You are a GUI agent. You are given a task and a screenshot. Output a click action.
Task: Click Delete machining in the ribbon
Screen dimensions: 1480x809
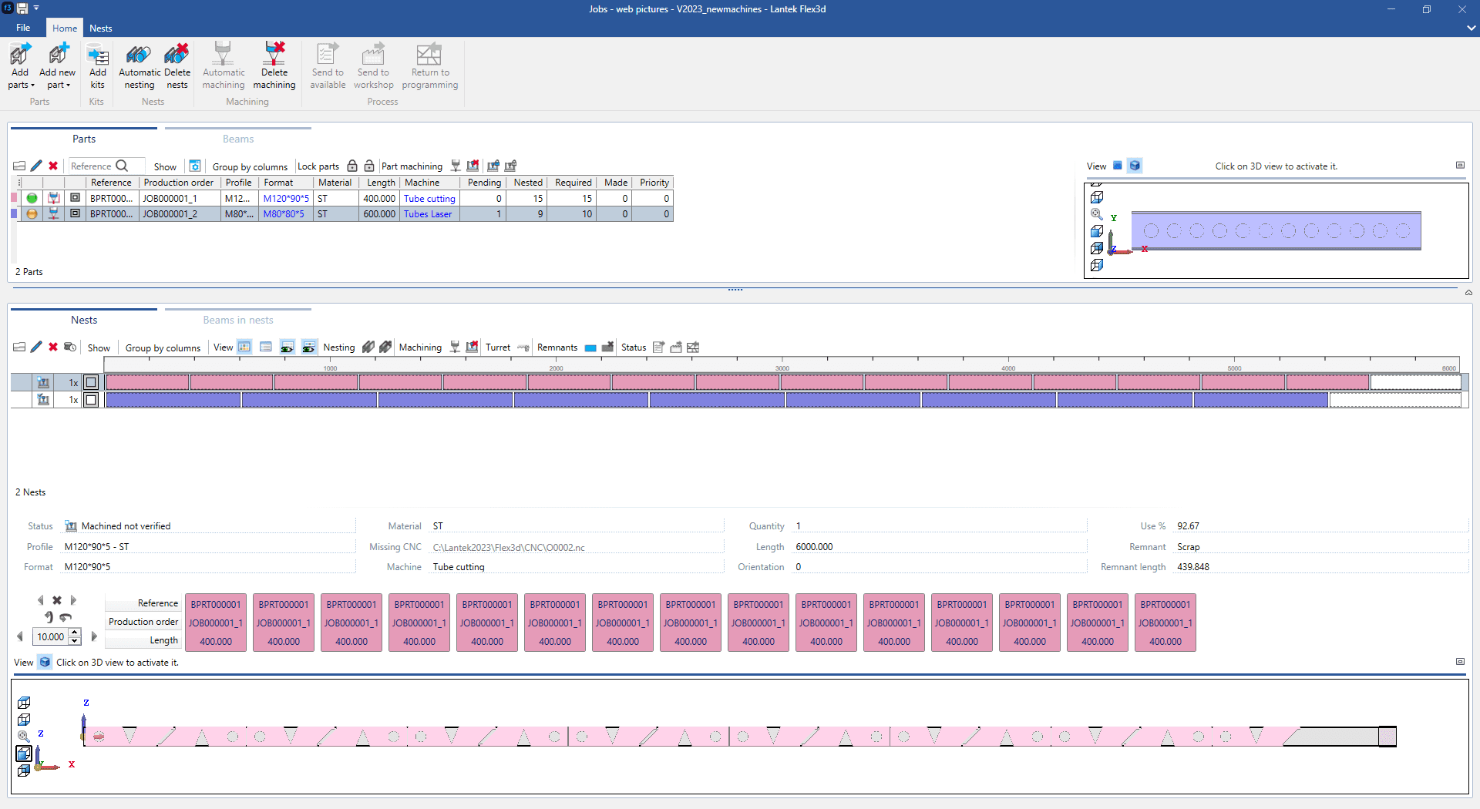point(274,66)
